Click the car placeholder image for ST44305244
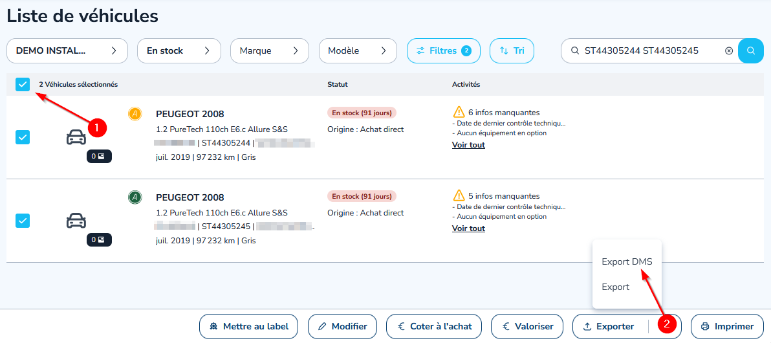Screen dimensions: 771x343 point(76,137)
